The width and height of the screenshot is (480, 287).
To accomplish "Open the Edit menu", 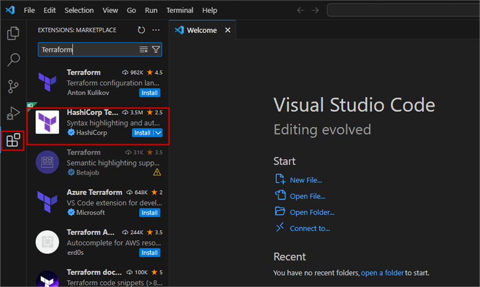I will (x=50, y=10).
